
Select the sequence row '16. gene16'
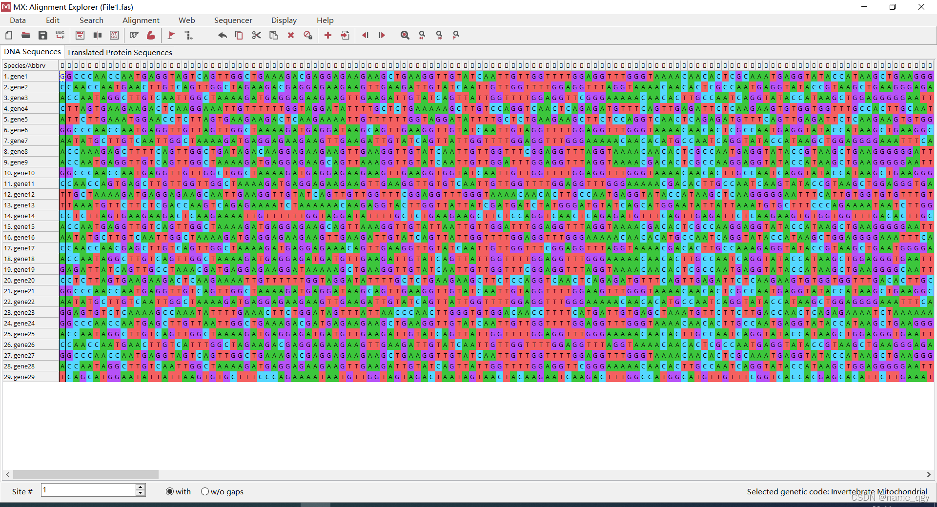click(30, 237)
